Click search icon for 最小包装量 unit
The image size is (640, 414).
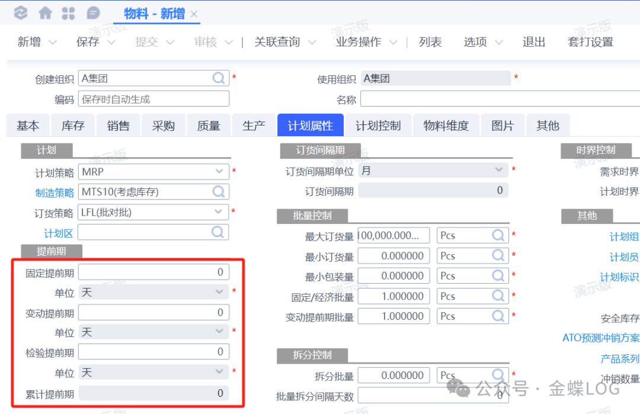tap(499, 275)
